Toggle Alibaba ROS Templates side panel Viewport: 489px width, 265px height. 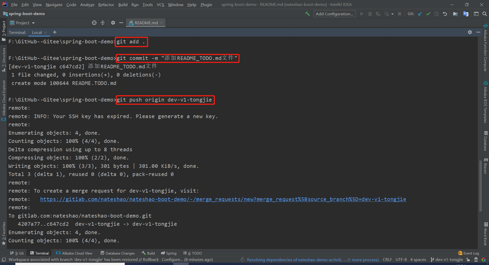pyautogui.click(x=486, y=102)
